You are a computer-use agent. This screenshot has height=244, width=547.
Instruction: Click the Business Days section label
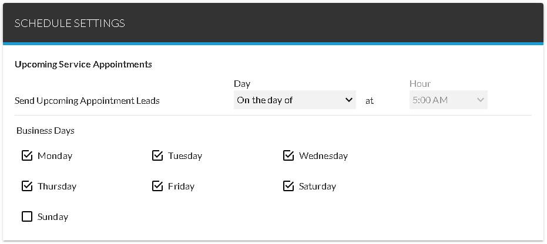(x=45, y=131)
